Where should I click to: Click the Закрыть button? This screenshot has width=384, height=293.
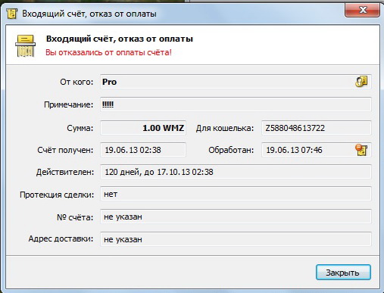click(x=343, y=273)
